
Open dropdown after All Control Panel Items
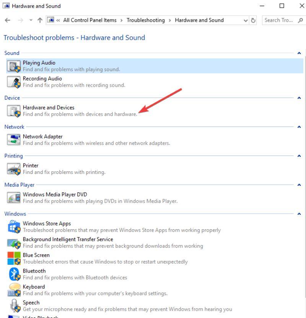(121, 20)
